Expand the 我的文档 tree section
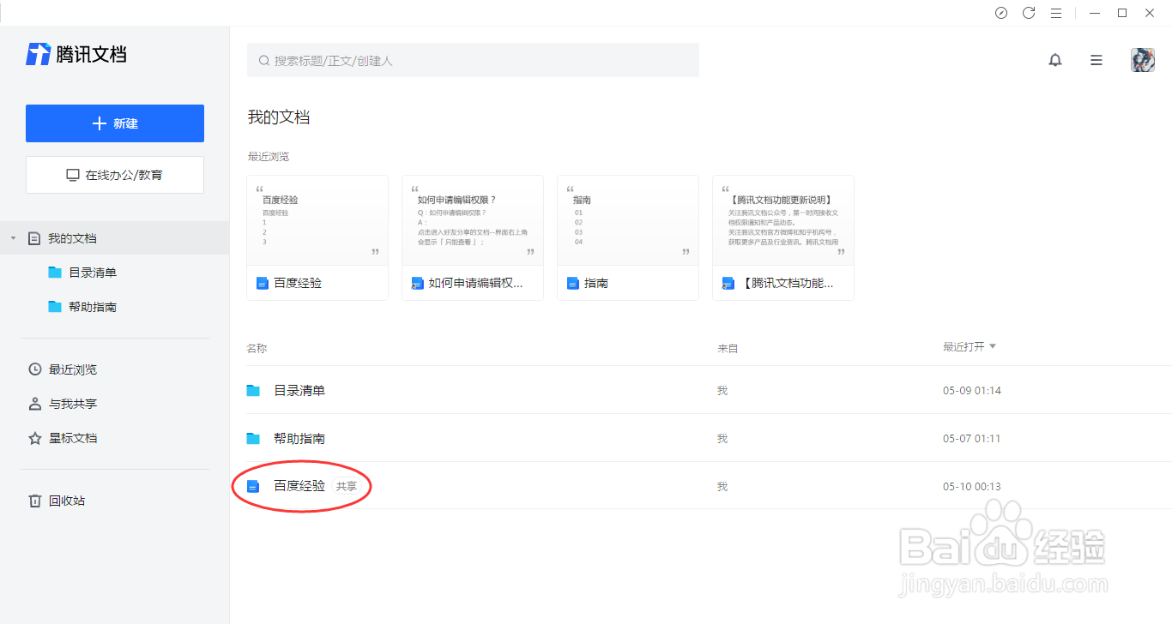This screenshot has width=1172, height=624. click(x=12, y=238)
